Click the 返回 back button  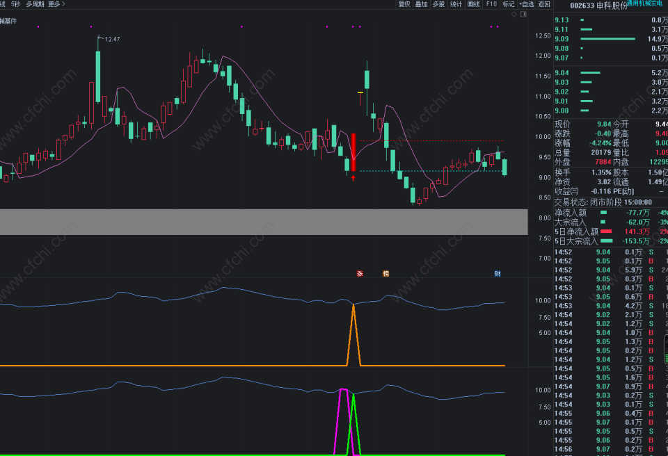pyautogui.click(x=544, y=4)
